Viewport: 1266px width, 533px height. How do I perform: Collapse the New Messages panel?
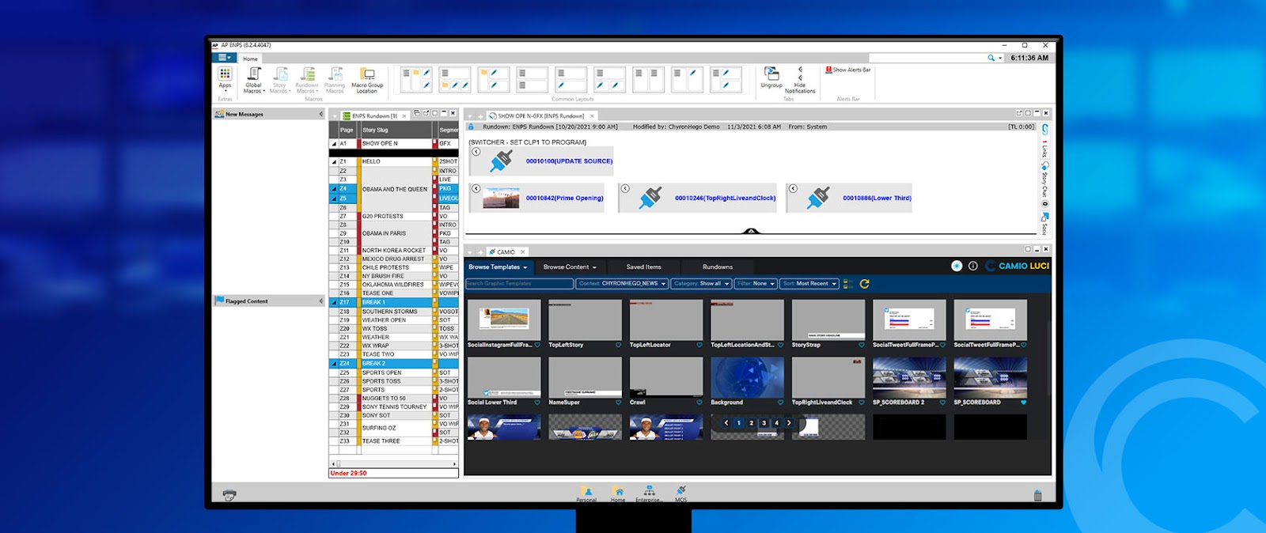[x=320, y=115]
